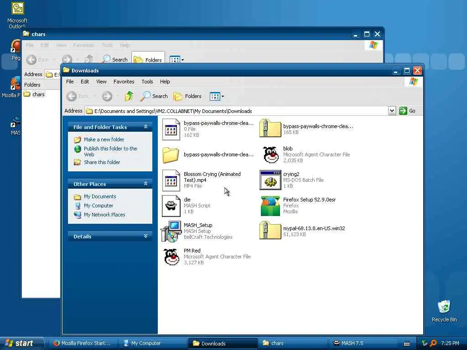Click Make a new folder link
Viewport: 467px width, 350px height.
(104, 139)
